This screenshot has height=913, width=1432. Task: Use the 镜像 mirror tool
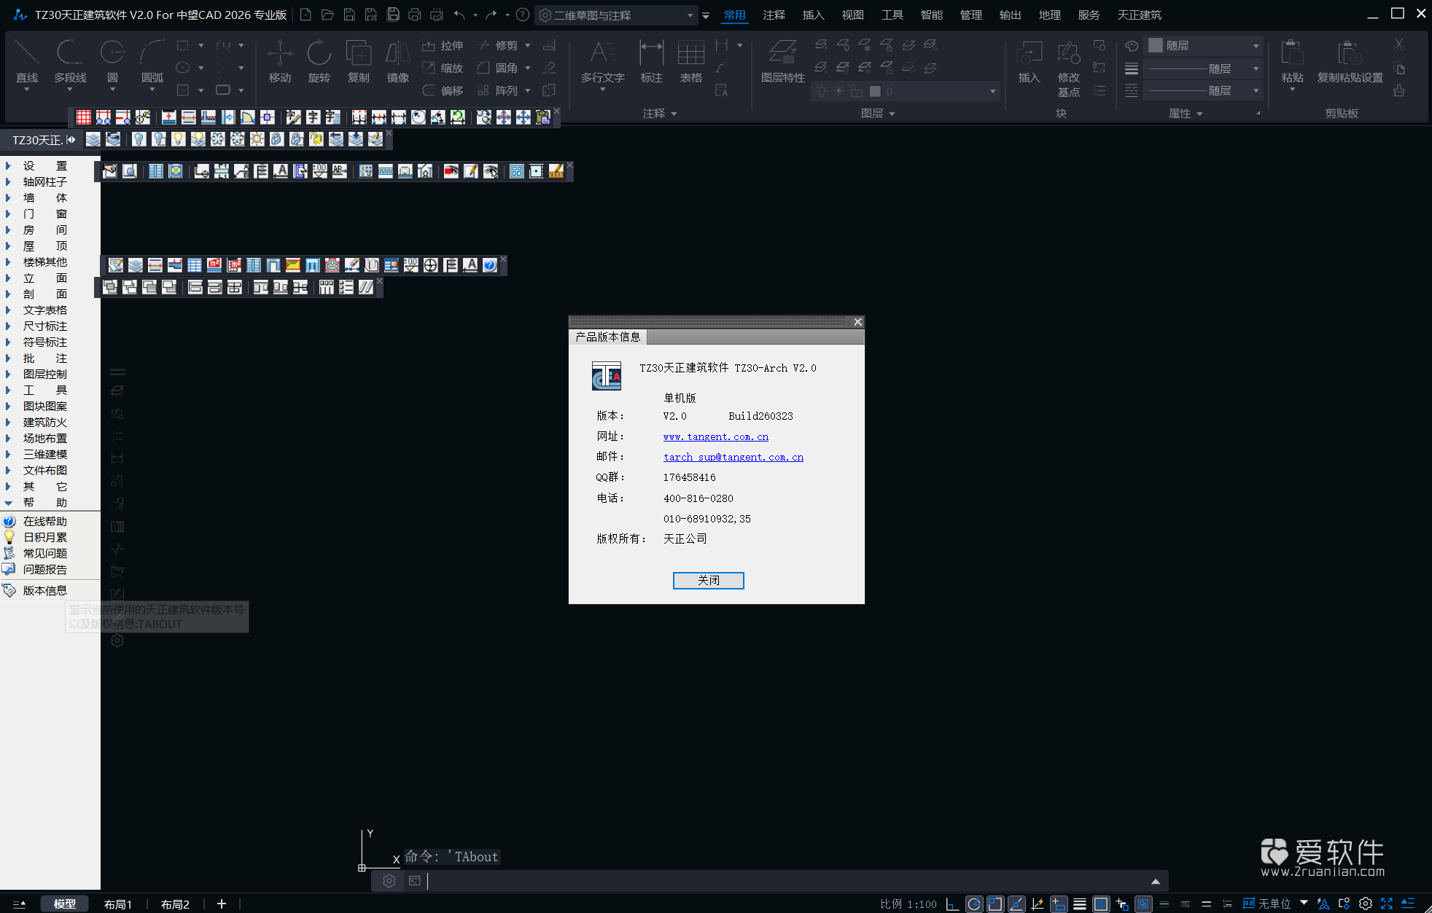point(397,61)
